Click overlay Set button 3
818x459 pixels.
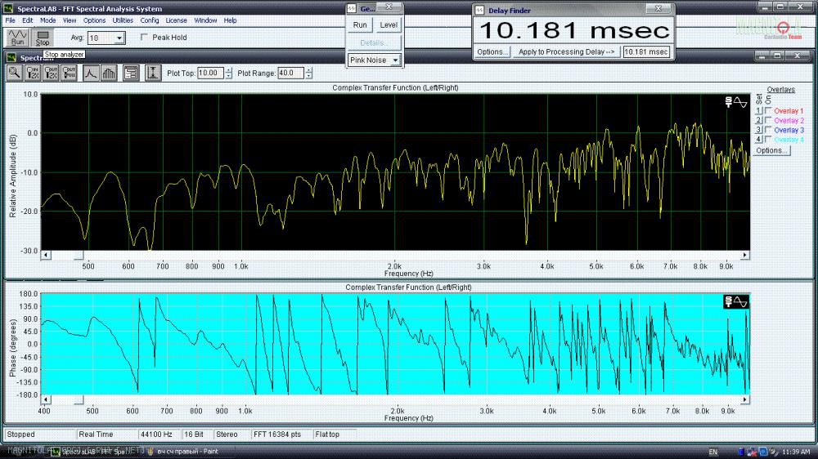pos(759,130)
